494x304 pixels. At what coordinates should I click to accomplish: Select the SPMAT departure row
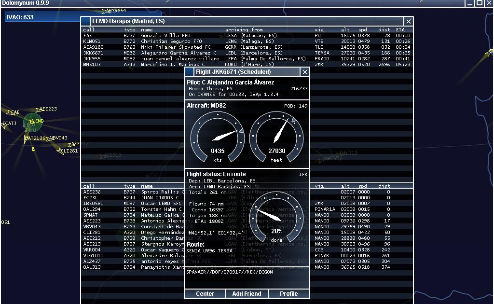click(247, 215)
